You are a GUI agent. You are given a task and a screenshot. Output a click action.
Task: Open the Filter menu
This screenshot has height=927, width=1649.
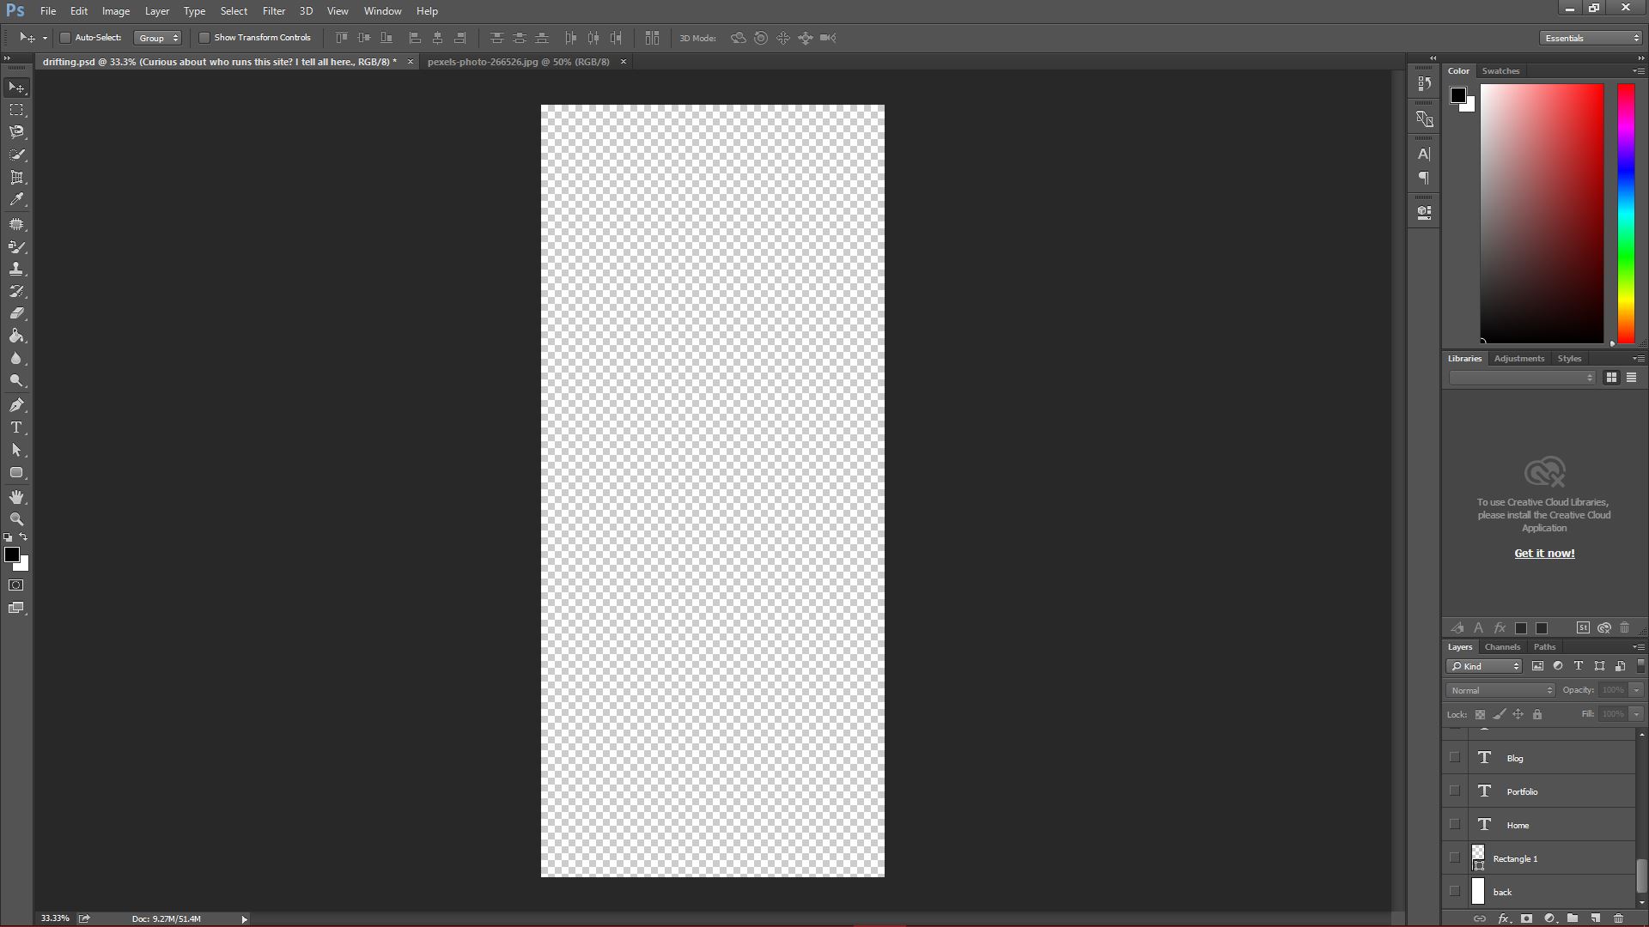click(x=273, y=11)
